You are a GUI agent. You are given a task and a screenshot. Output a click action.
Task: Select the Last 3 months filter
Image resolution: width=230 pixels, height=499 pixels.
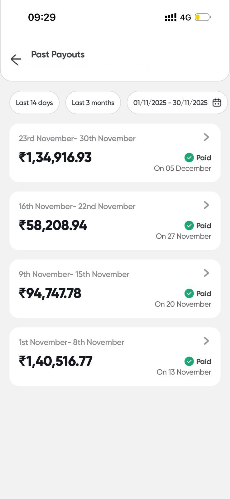(93, 103)
